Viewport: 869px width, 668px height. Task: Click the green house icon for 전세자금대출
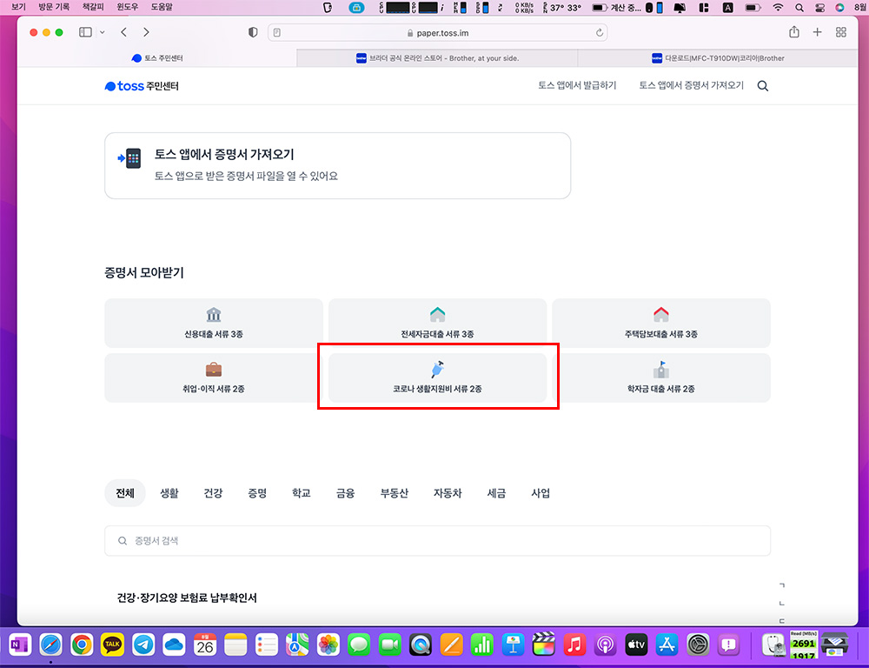pos(437,315)
